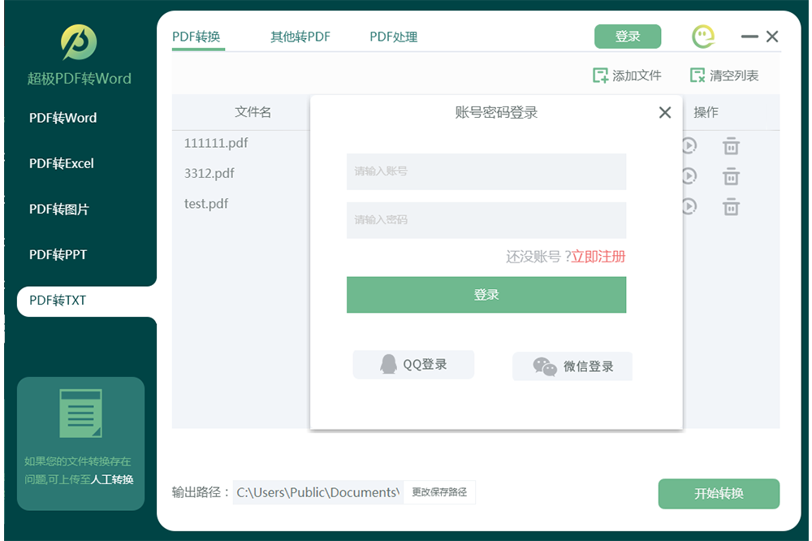Select PDF转TXT in the sidebar
This screenshot has height=541, width=812.
click(x=87, y=301)
